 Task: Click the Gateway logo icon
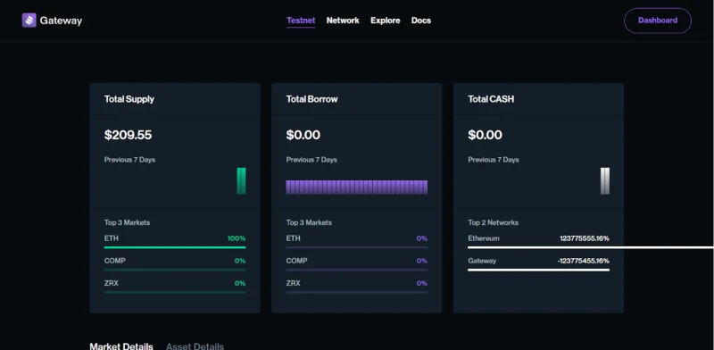[x=29, y=20]
